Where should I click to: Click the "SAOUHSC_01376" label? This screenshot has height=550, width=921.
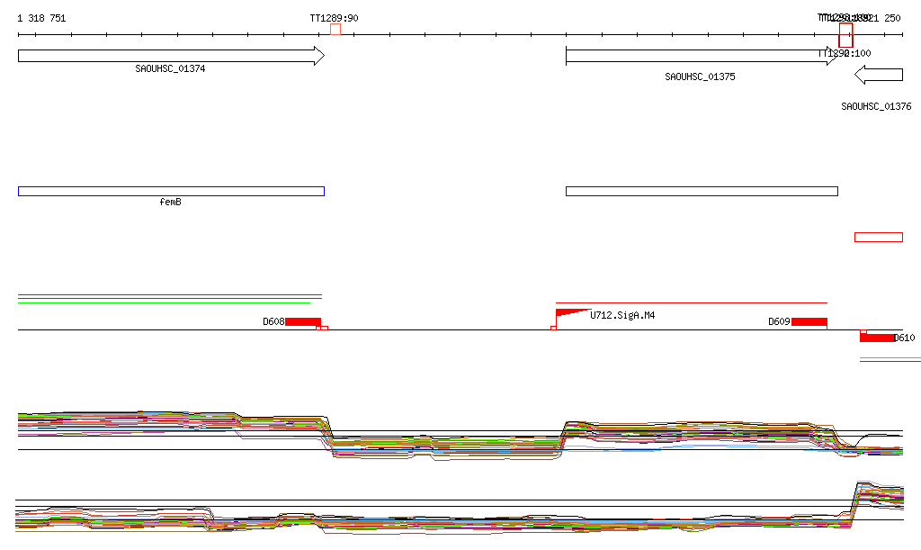tap(876, 106)
